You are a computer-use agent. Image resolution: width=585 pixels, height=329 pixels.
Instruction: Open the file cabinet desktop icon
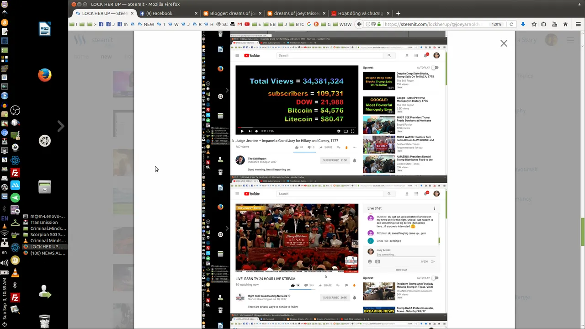[45, 186]
